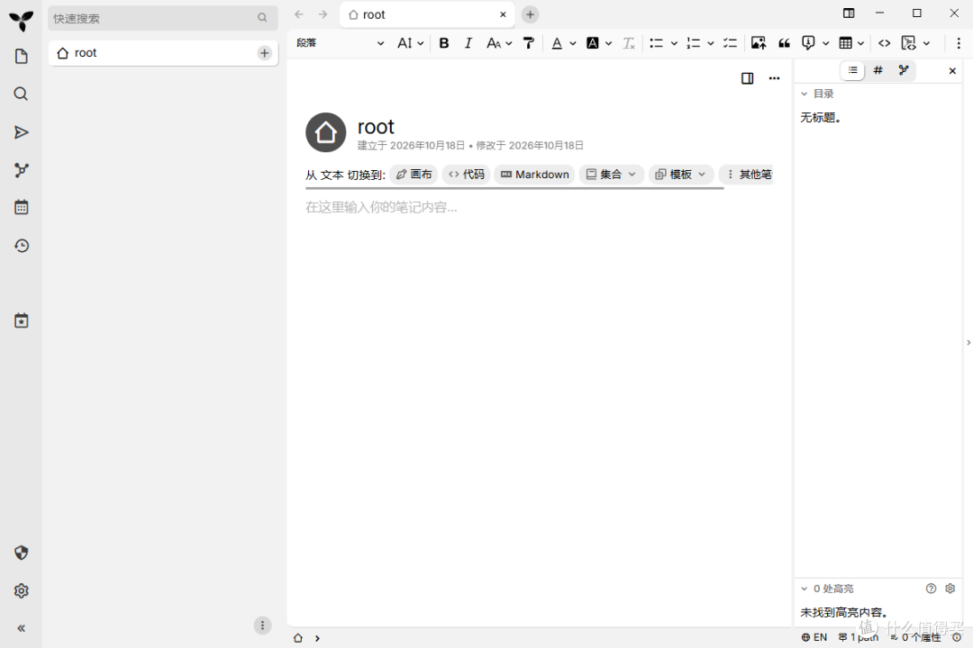Collapse the 0 处高亮 section

(x=805, y=589)
